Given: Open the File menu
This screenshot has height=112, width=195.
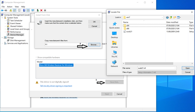Looking at the screenshot, I should point(3,7).
